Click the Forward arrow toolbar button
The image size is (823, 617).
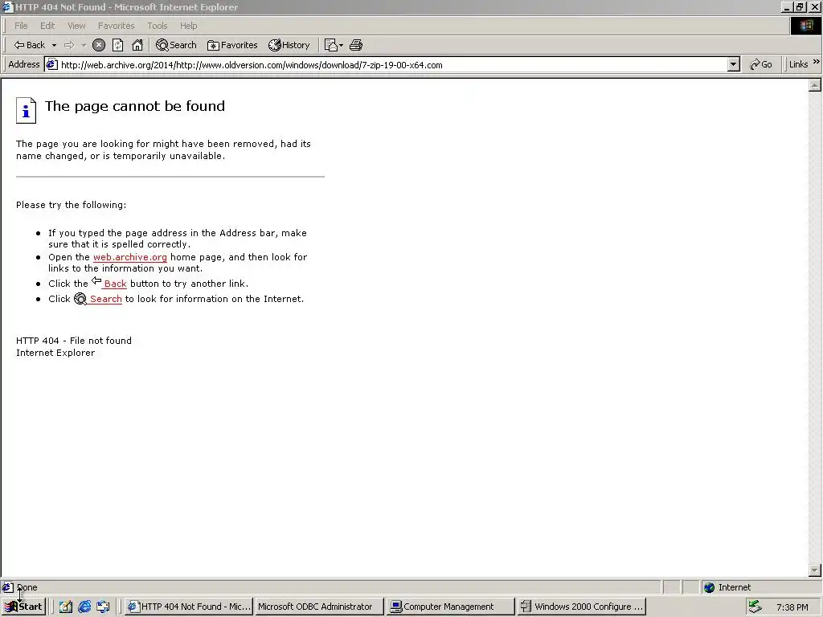[x=69, y=45]
